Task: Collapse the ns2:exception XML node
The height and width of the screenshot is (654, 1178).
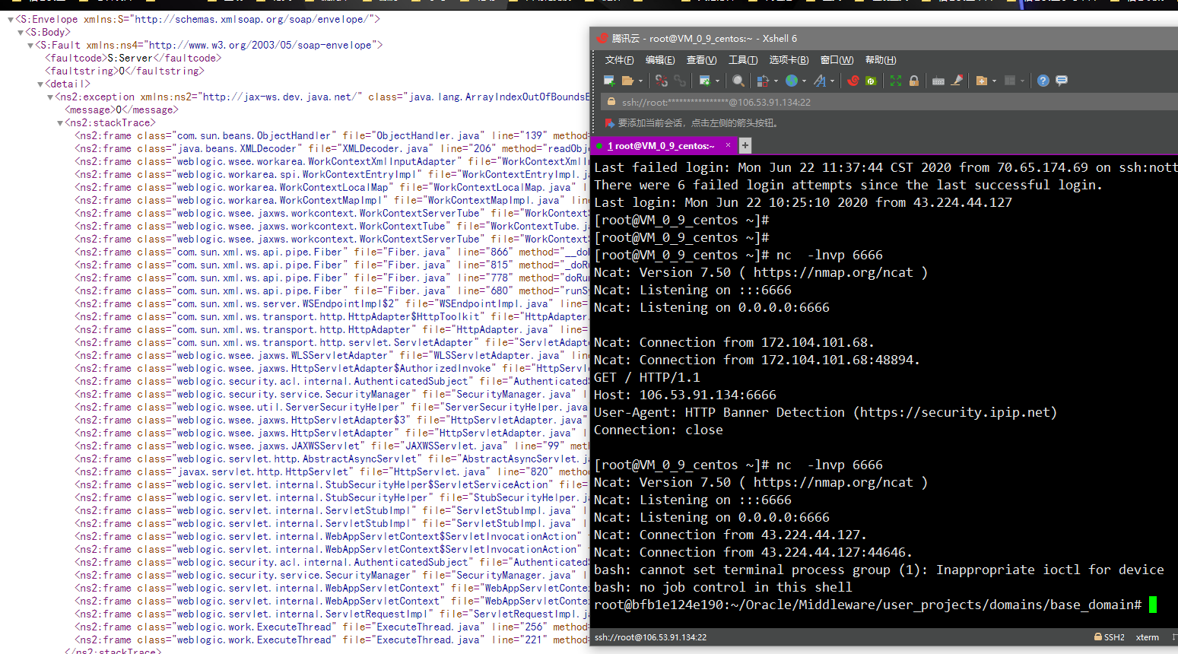Action: click(x=50, y=97)
